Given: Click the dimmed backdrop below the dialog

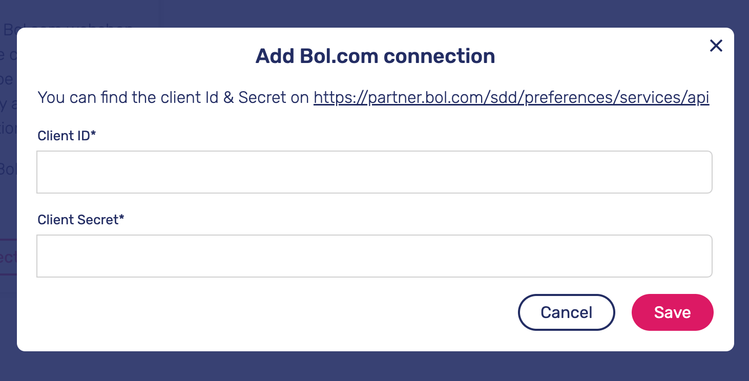Looking at the screenshot, I should click(x=374, y=367).
